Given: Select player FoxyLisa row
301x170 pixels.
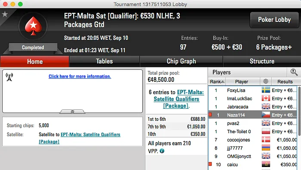Looking at the screenshot, I should (253, 90).
